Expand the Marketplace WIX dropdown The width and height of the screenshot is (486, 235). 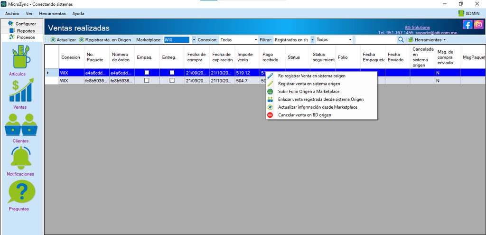pos(194,40)
